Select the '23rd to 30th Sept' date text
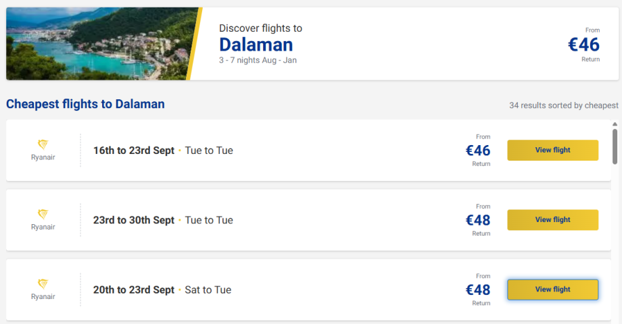This screenshot has width=622, height=324. point(134,220)
